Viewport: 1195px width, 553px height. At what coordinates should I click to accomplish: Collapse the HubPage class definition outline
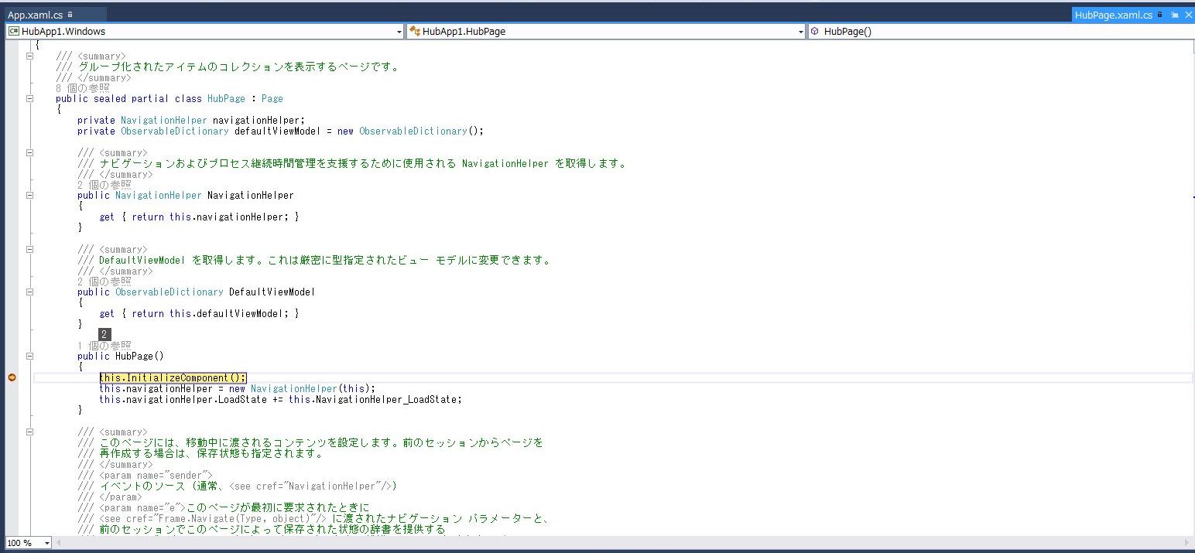coord(29,99)
